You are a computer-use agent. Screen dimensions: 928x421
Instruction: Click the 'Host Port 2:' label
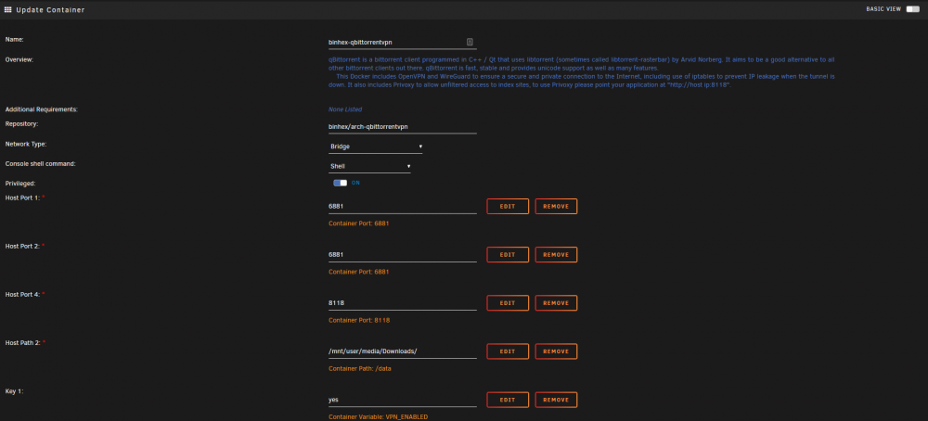coord(22,246)
